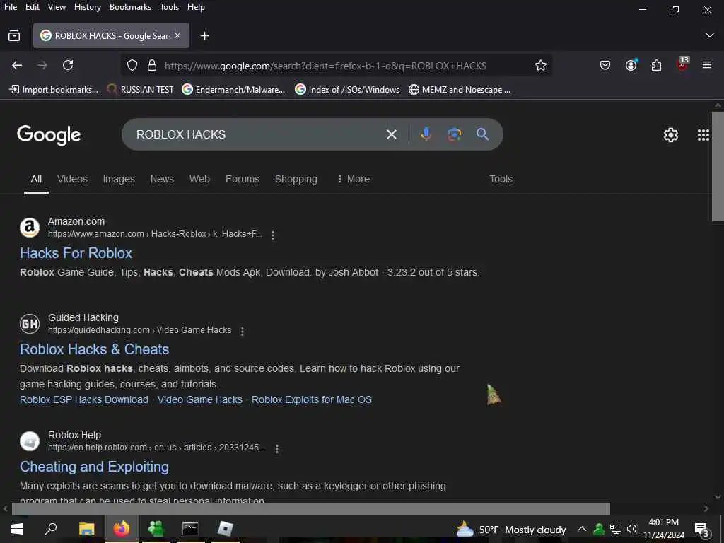
Task: Go back with the browser back arrow
Action: [17, 65]
